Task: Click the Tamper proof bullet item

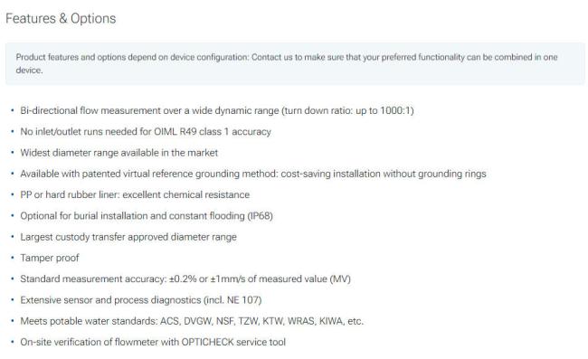Action: point(50,258)
